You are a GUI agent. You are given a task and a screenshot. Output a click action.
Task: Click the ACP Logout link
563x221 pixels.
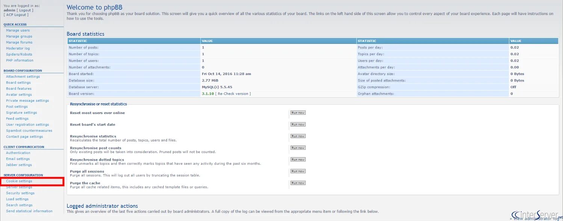16,15
